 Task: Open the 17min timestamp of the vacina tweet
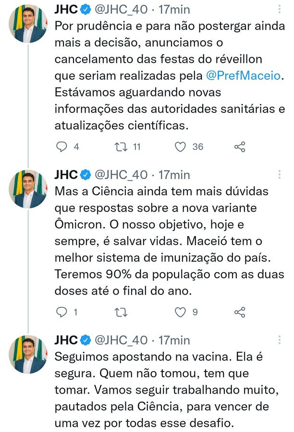(174, 340)
